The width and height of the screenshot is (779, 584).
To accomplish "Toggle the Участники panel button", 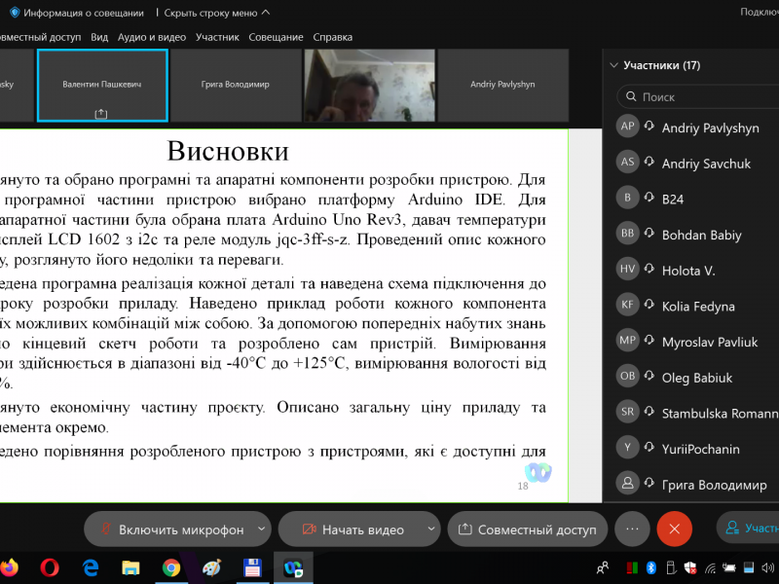I will 748,529.
